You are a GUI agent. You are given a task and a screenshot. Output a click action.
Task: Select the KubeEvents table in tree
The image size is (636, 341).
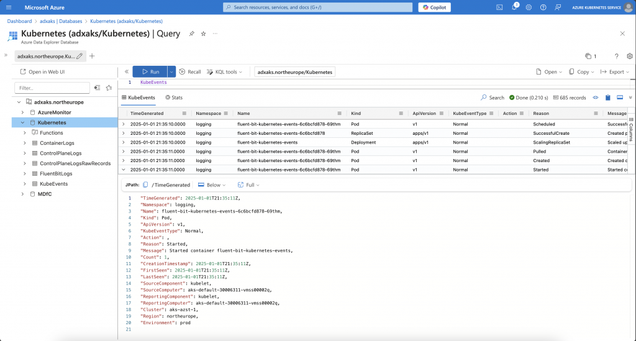[x=53, y=184]
